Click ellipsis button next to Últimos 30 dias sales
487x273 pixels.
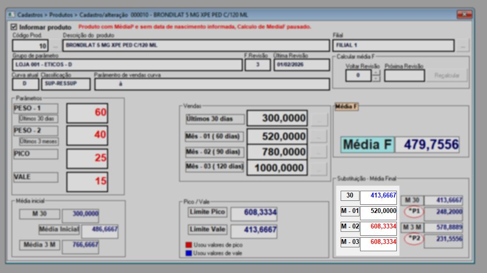click(318, 119)
